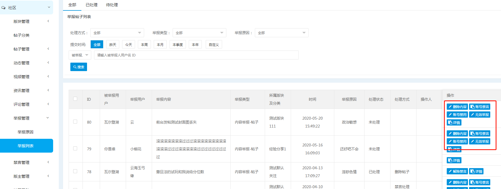This screenshot has height=189, width=501.
Task: Open 详情 beside the 解除禁言 button
Action: point(476,171)
